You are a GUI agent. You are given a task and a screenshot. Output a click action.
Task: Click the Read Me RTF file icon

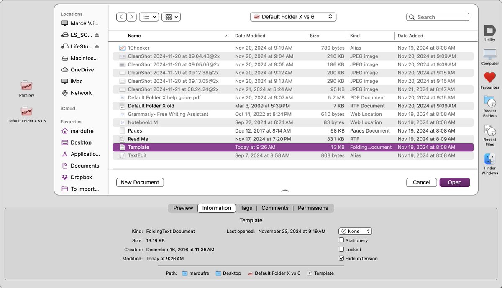(122, 139)
